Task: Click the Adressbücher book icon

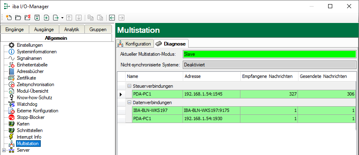Action: 12,71
